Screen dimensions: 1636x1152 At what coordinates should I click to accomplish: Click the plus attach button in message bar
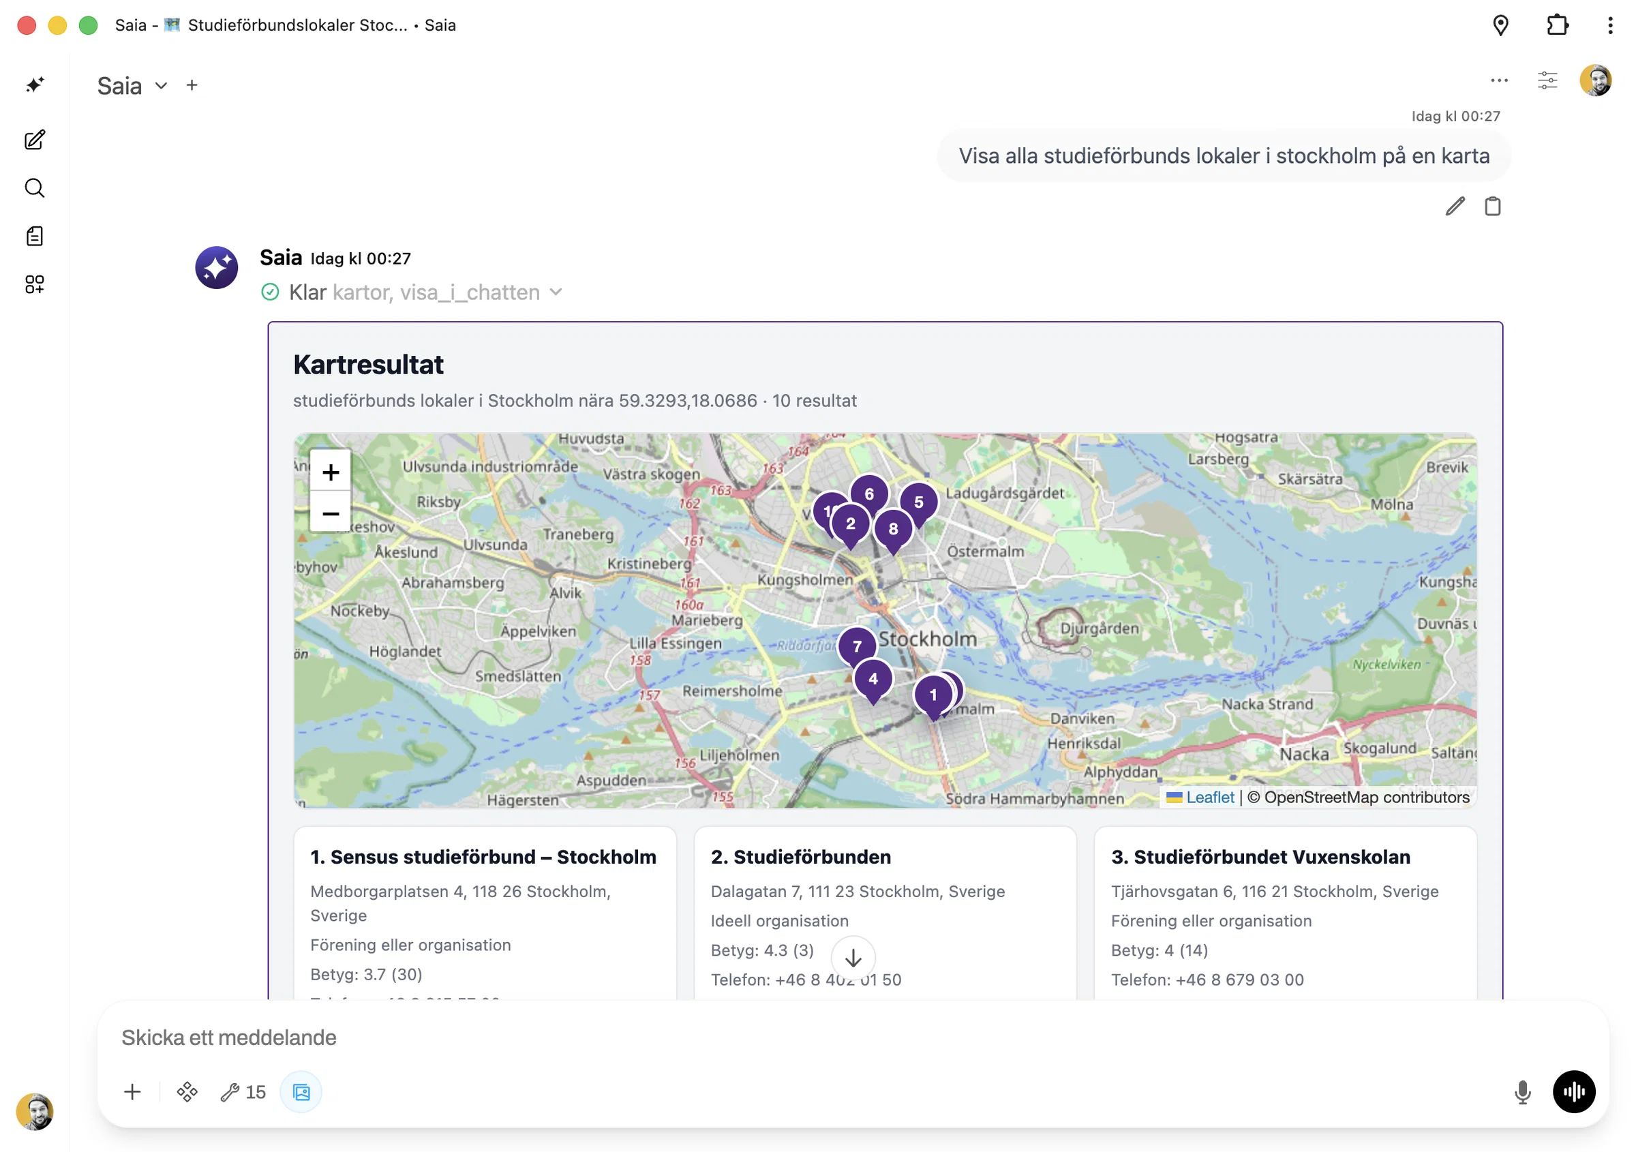pos(132,1092)
